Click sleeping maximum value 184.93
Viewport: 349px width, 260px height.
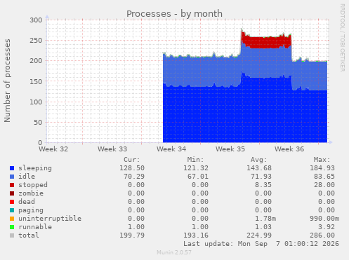[322, 168]
